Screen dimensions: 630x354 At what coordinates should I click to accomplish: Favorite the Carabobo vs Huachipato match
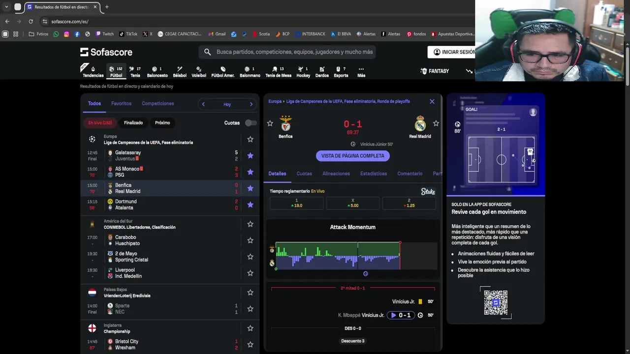click(x=250, y=240)
